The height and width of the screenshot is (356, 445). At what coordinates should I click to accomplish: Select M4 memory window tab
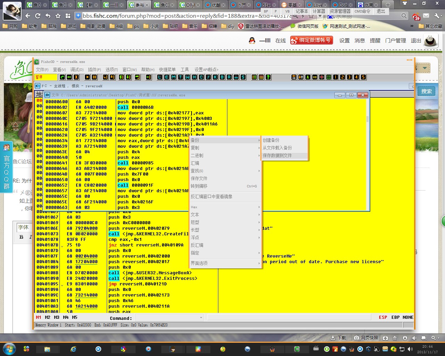[66, 317]
